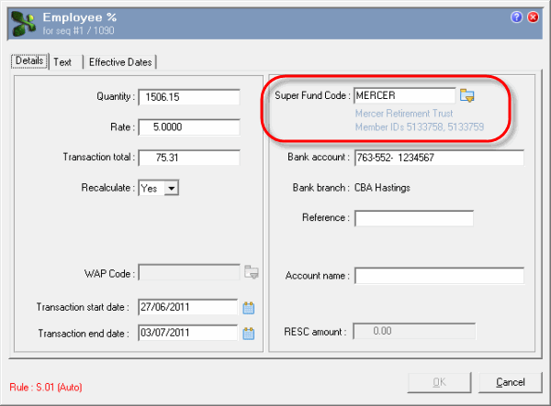Select the Details tab
Screen dimensions: 551x406
point(29,61)
